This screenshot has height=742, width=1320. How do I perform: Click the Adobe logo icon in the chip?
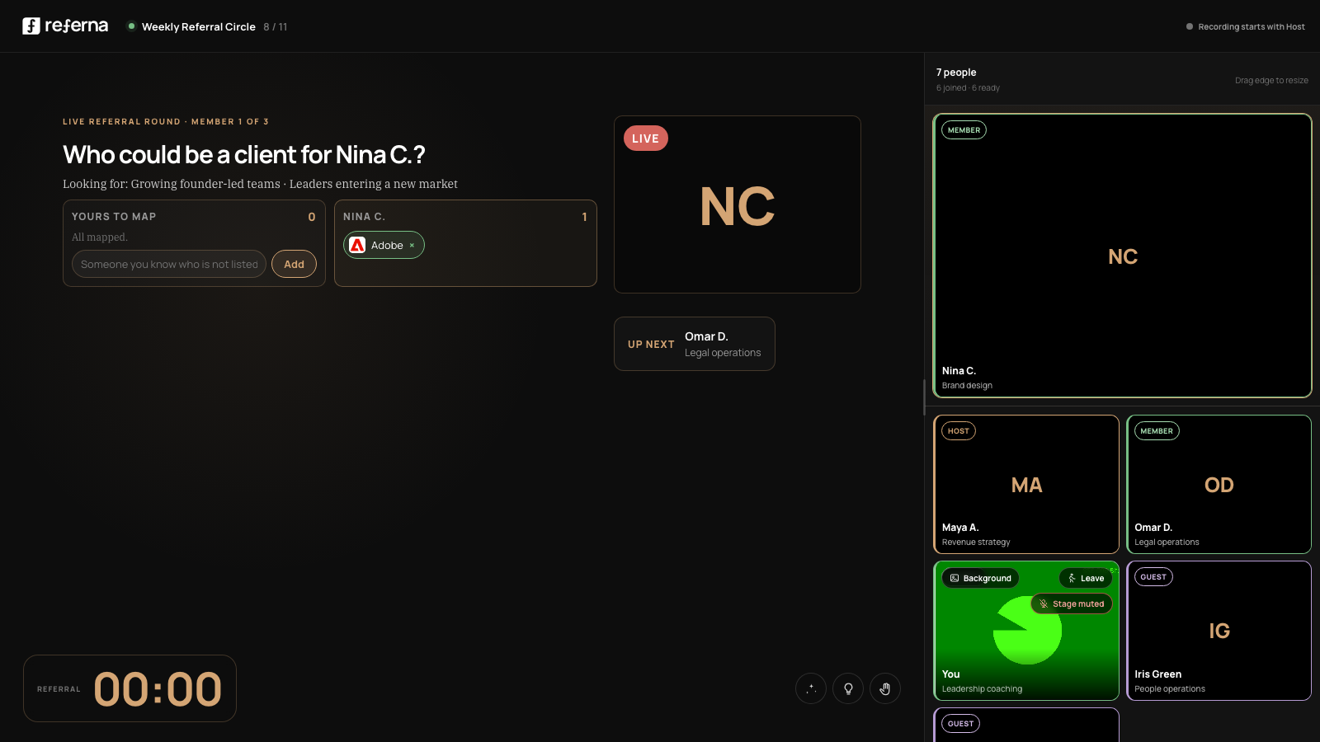357,245
